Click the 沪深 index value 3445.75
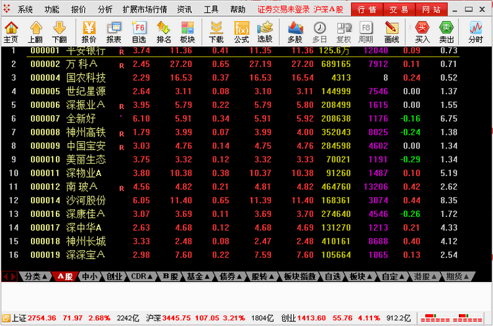493x326 pixels. 176,318
